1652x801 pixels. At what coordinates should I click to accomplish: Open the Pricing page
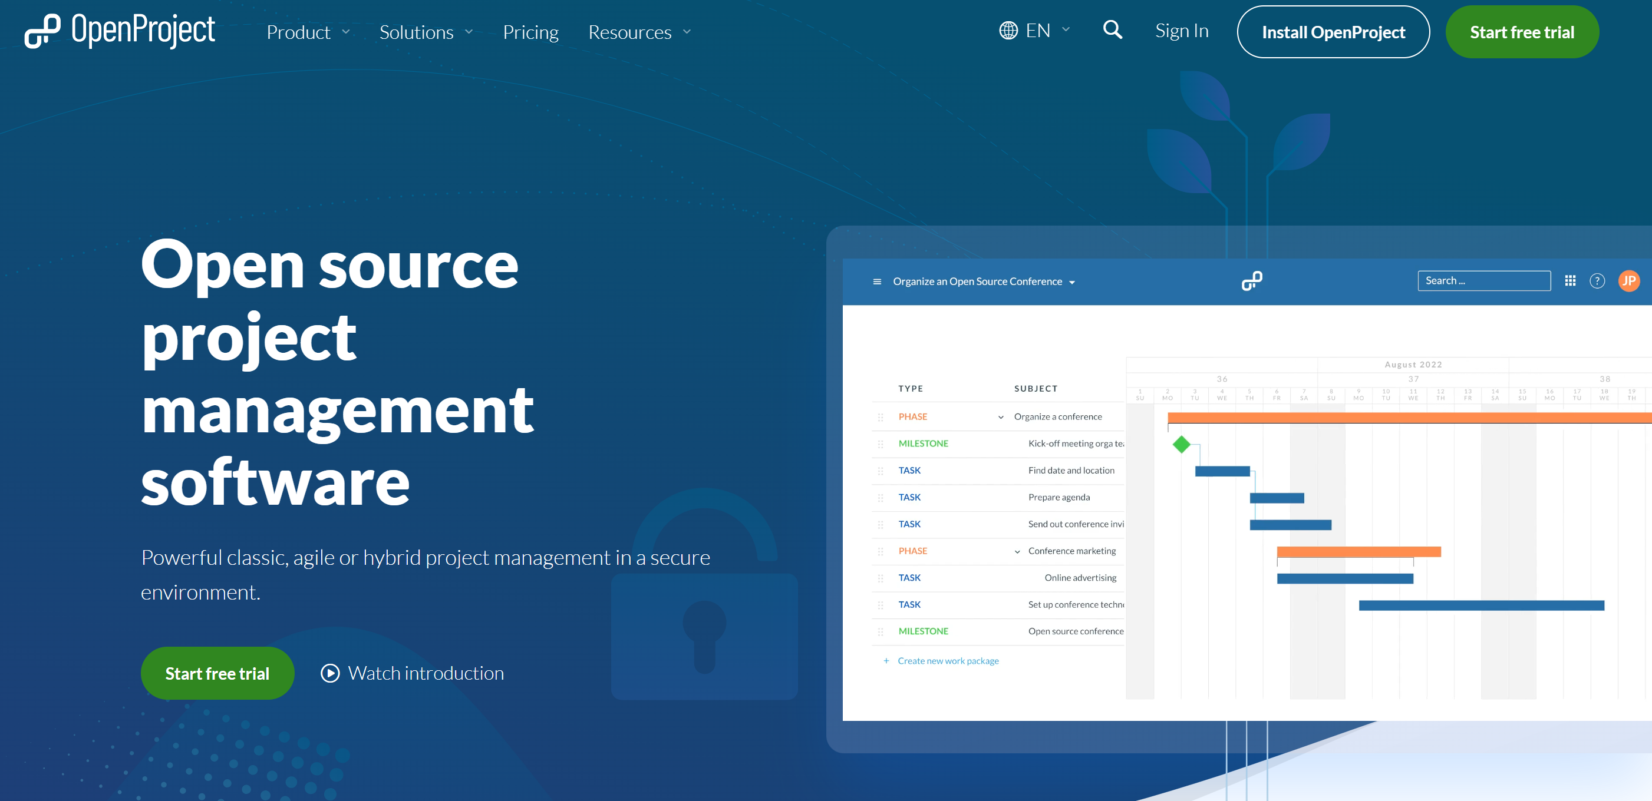pyautogui.click(x=530, y=32)
